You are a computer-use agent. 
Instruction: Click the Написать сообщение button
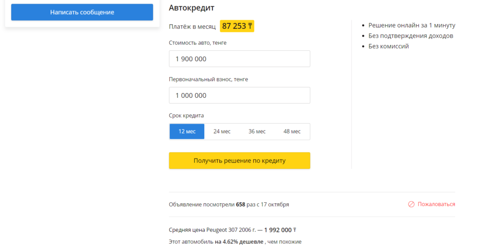point(82,12)
